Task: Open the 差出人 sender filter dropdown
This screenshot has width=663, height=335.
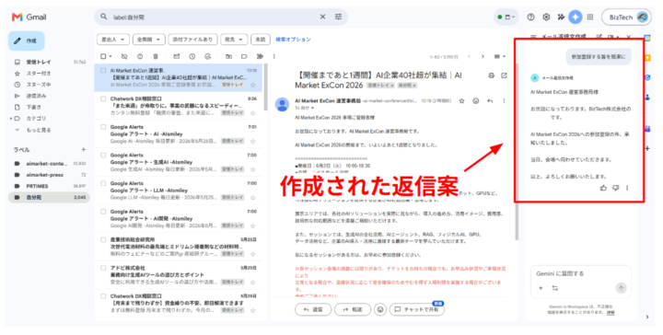Action: pos(113,40)
